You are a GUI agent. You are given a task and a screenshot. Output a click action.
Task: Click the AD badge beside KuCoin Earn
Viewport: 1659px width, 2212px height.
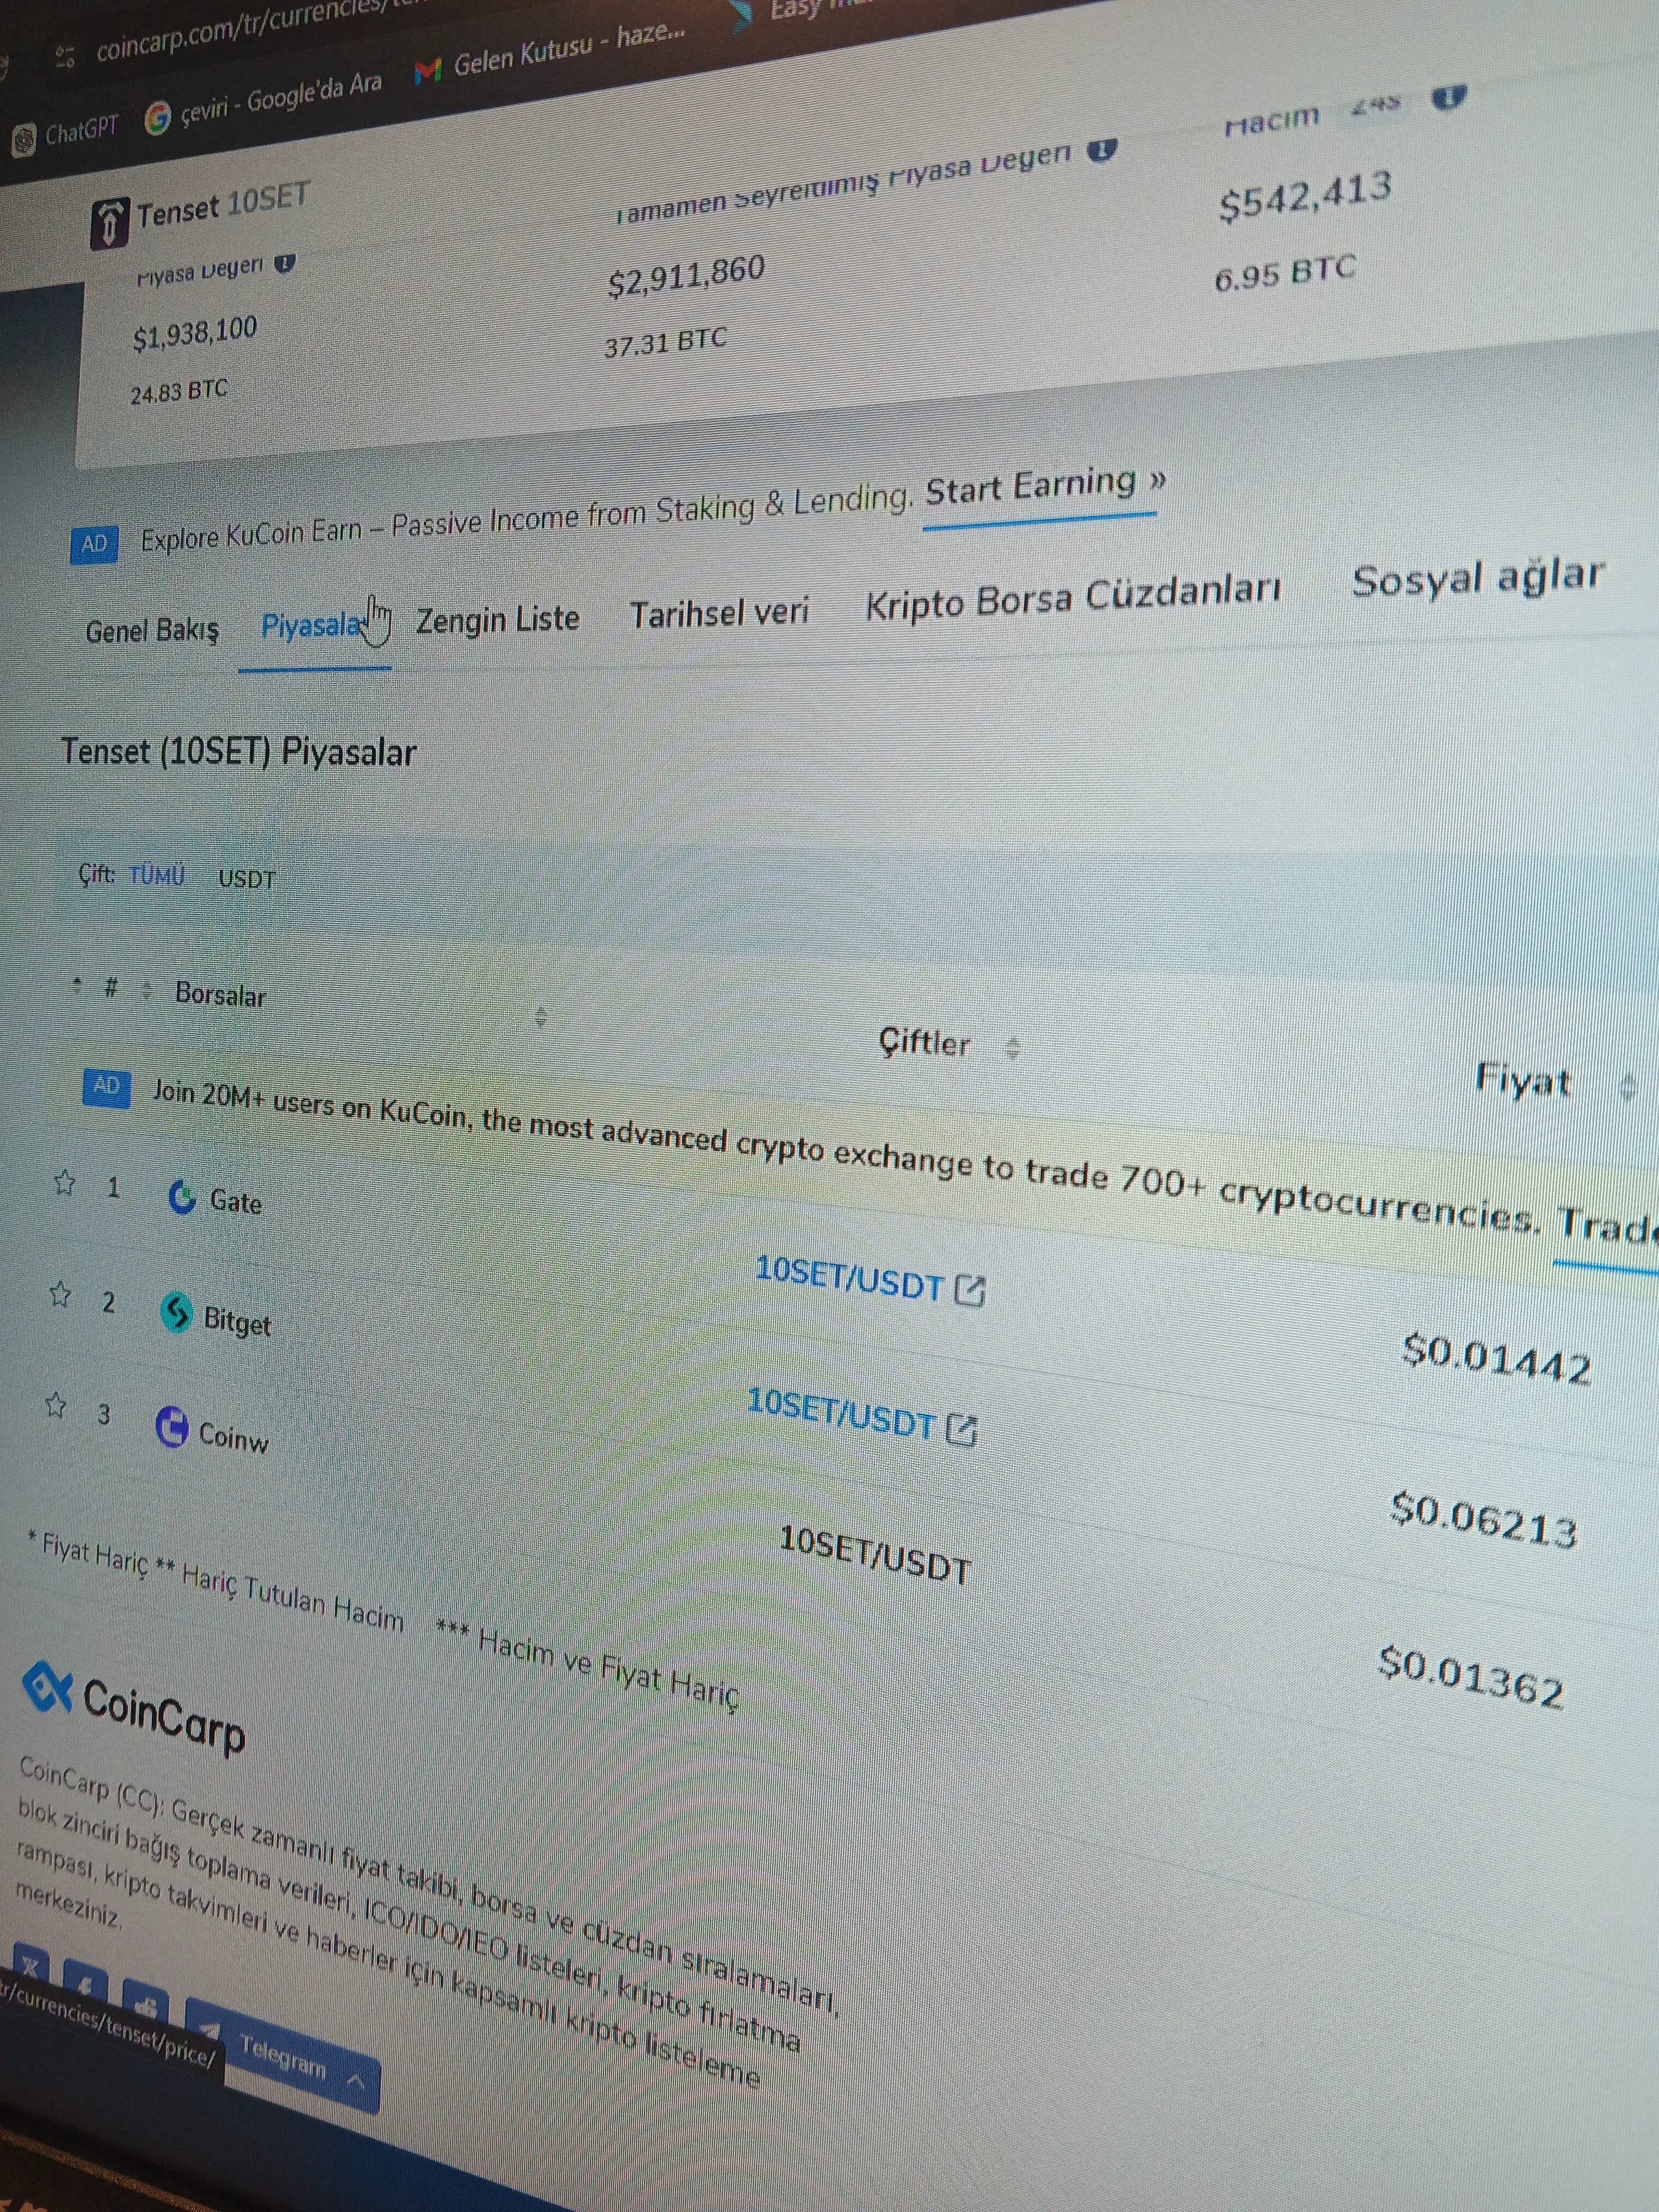tap(94, 544)
